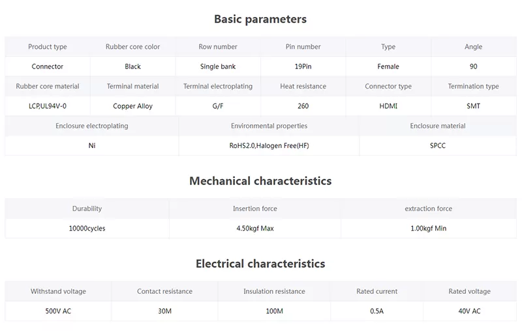
Task: Select the 500V AC withstand voltage
Action: [x=58, y=311]
